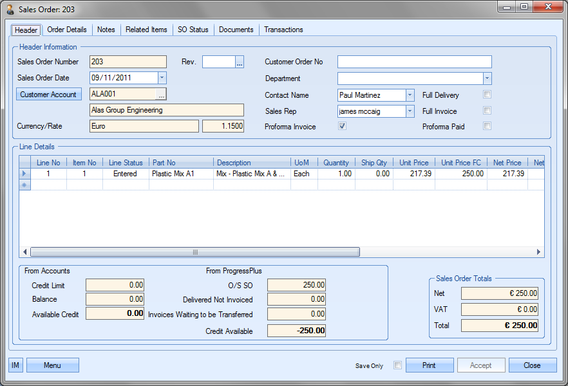The height and width of the screenshot is (386, 568).
Task: Open the Transactions tab
Action: 283,30
